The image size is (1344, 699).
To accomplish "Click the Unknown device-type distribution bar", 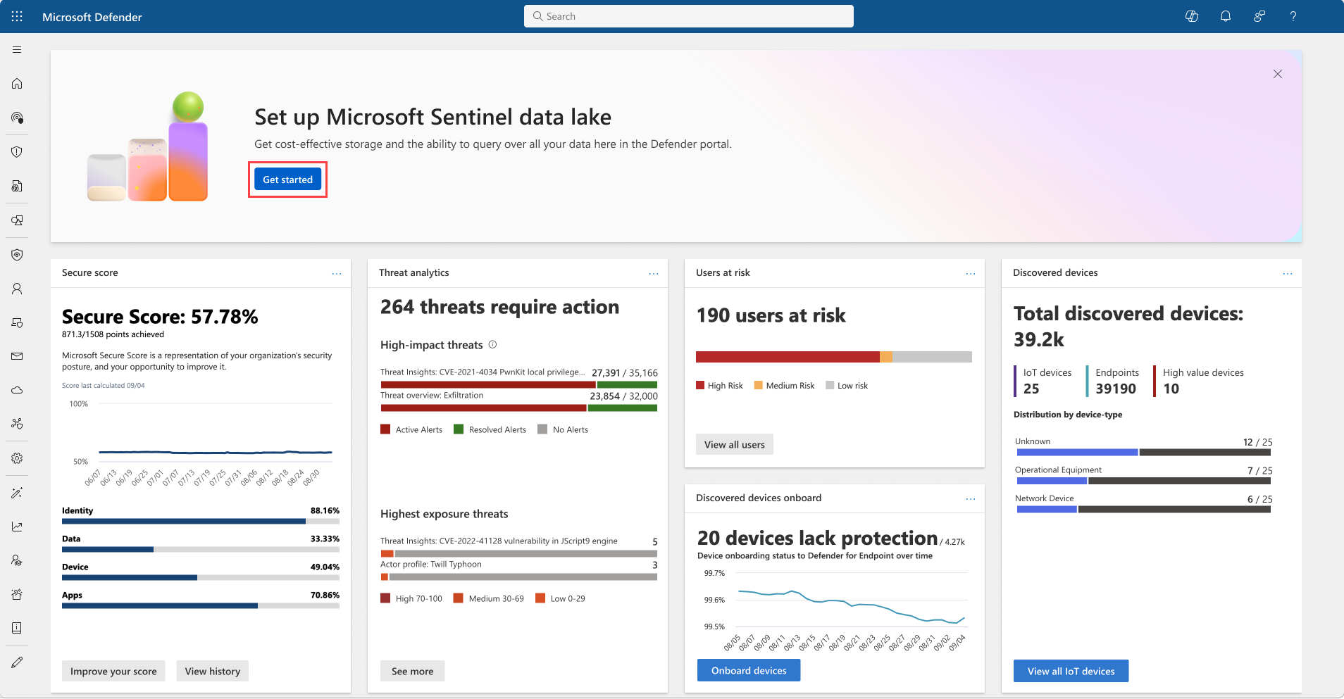I will pyautogui.click(x=1143, y=453).
